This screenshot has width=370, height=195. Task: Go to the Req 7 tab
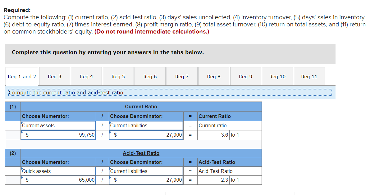click(x=182, y=76)
